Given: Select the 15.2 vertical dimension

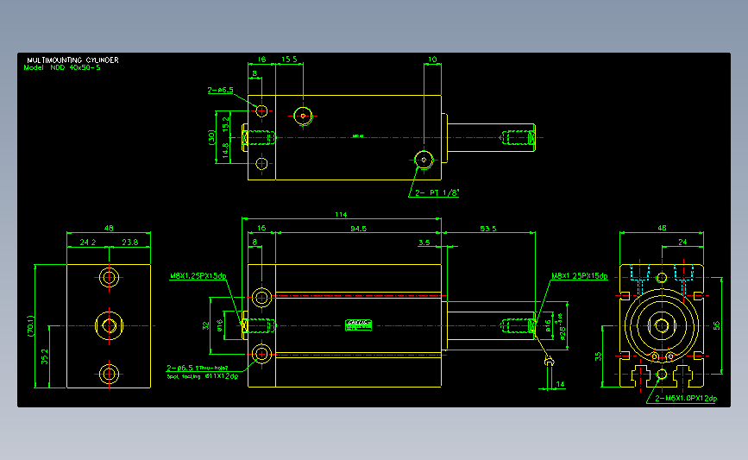Looking at the screenshot, I should [x=225, y=124].
